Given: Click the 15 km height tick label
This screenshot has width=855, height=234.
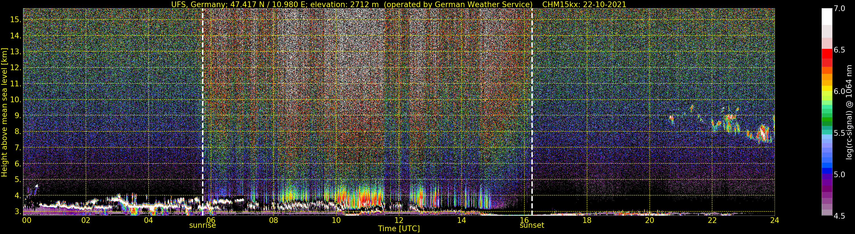Looking at the screenshot, I should tap(15, 20).
